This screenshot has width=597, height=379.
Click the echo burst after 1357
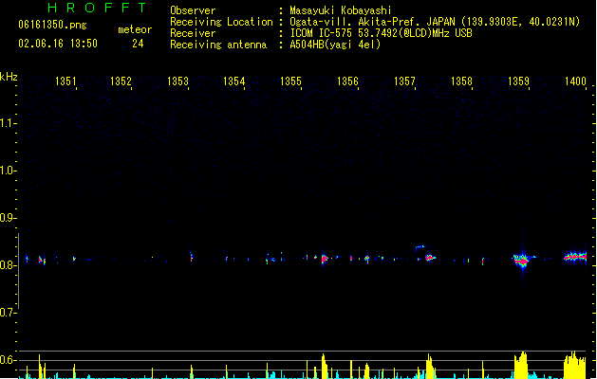430,258
